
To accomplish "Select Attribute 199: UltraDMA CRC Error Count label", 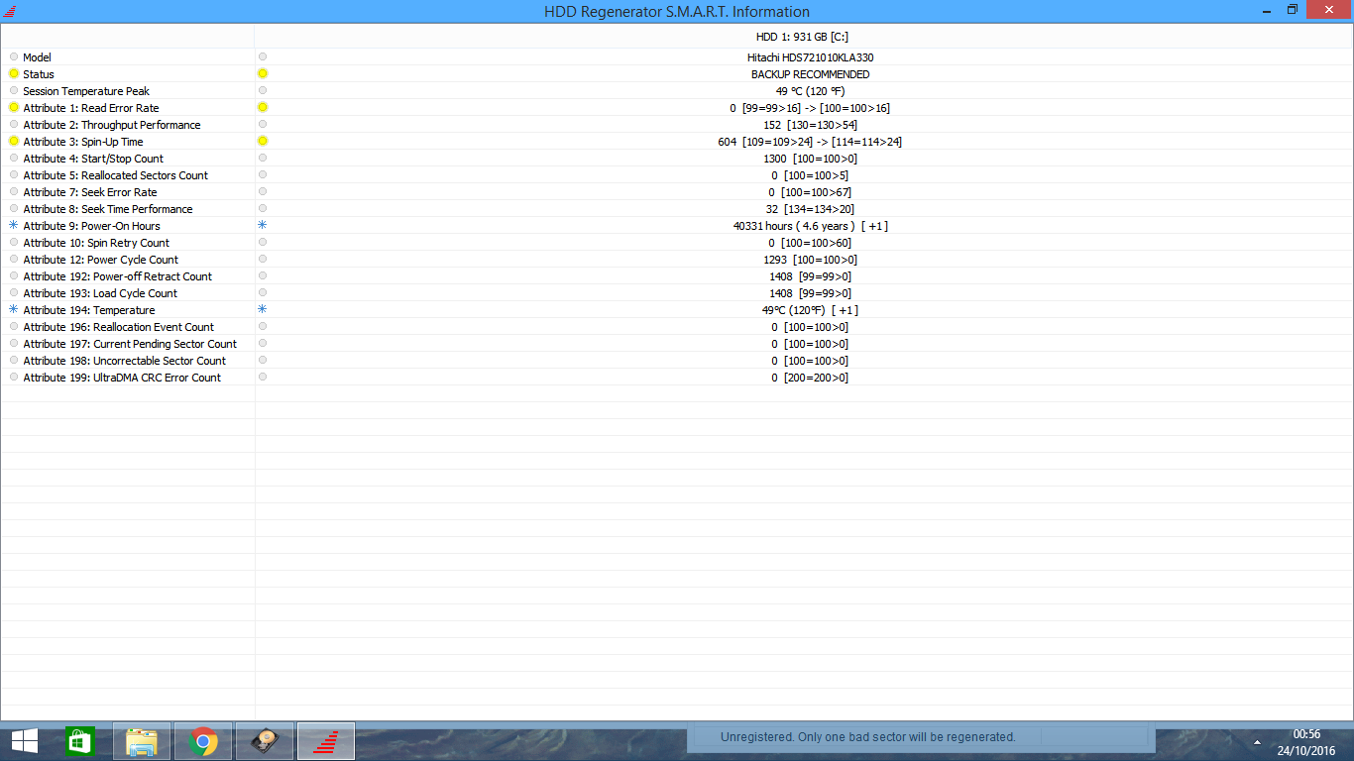I will 122,378.
